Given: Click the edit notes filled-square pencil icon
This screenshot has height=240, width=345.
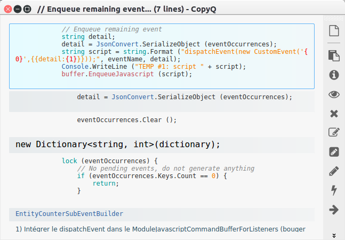Looking at the screenshot, I should point(334,152).
